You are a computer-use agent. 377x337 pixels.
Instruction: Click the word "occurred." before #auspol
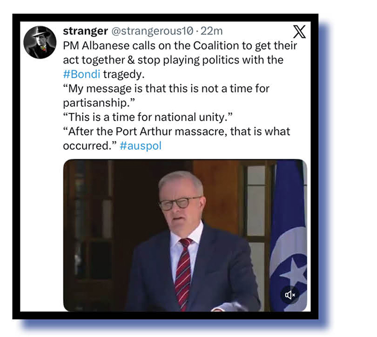(x=90, y=146)
